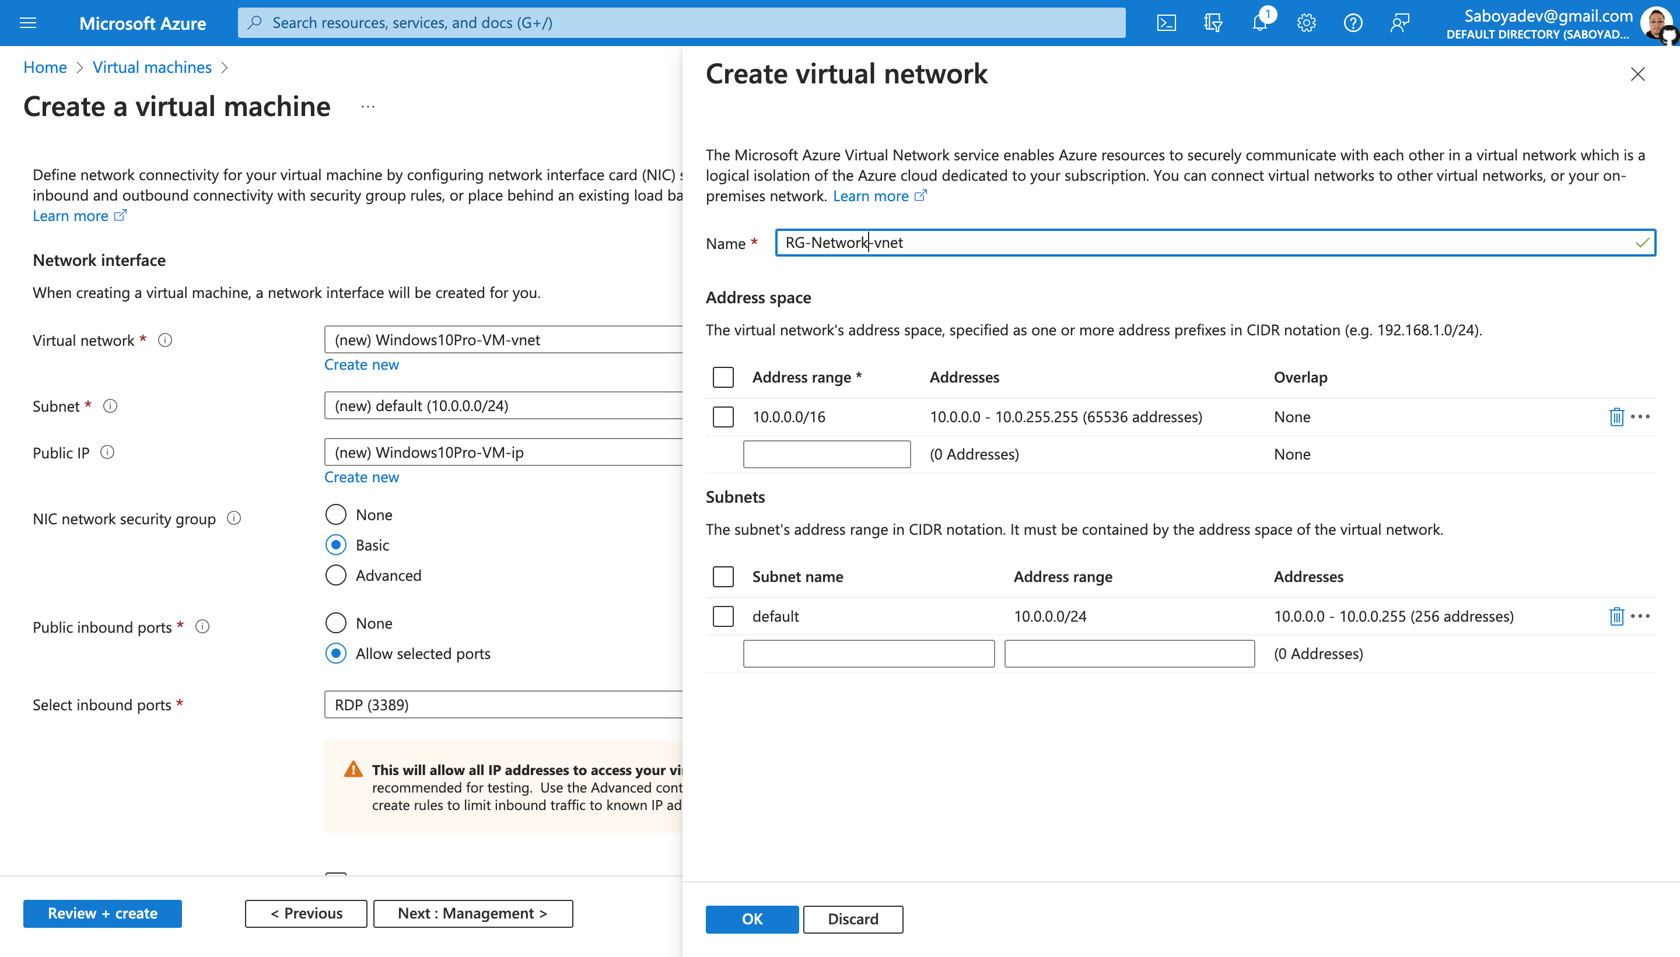Screen dimensions: 1680x957
Task: Check the default subnet checkbox
Action: point(723,616)
